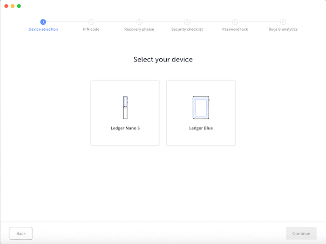The height and width of the screenshot is (244, 326).
Task: Click step 4 circle above Security checklist
Action: click(187, 22)
